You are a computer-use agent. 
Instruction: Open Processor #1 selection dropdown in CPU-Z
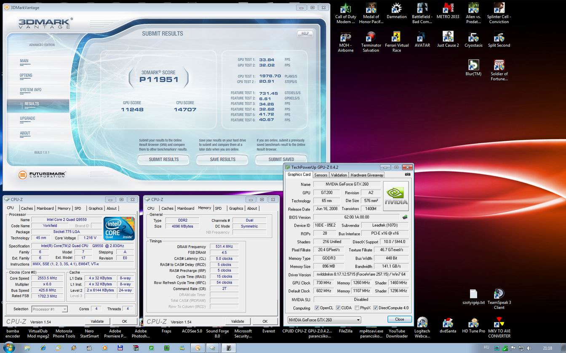(x=49, y=309)
